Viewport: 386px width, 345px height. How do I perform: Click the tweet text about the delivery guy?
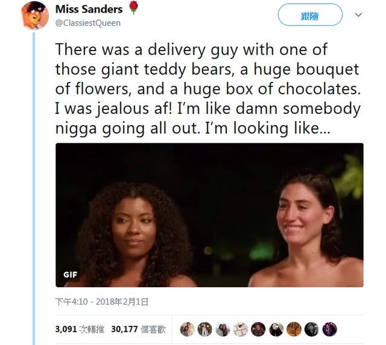(209, 90)
